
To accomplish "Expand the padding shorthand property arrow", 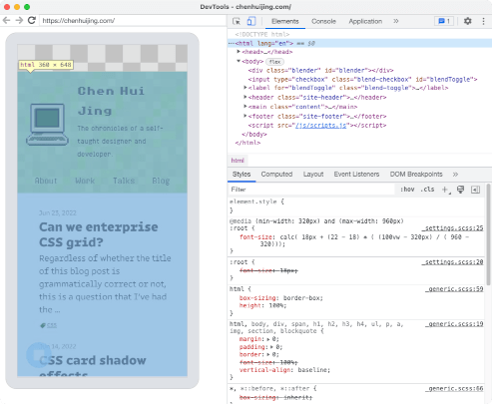I will coord(271,347).
